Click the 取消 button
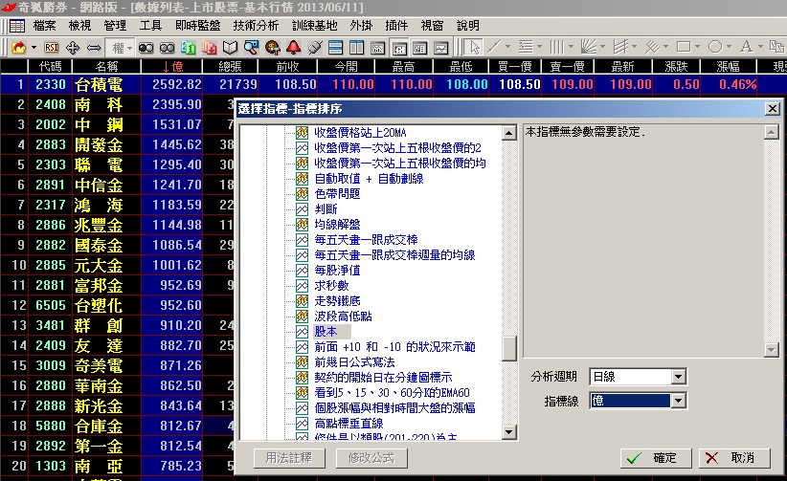This screenshot has width=787, height=481. click(734, 458)
